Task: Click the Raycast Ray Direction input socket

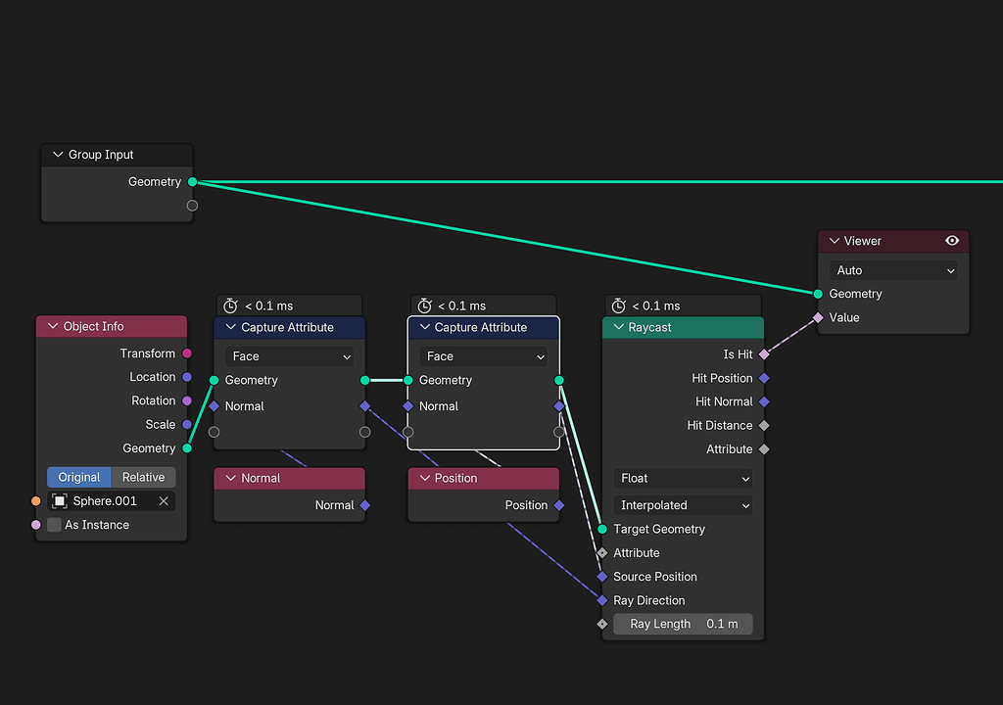Action: point(602,600)
